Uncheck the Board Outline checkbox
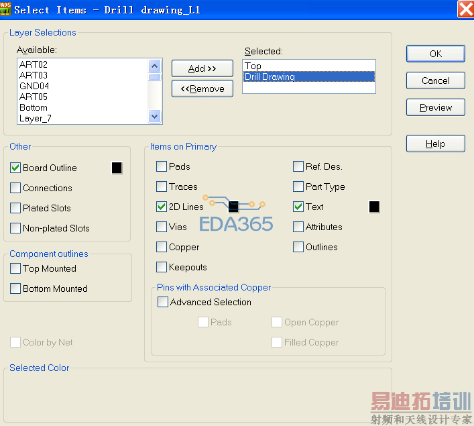Image resolution: width=474 pixels, height=426 pixels. pos(15,168)
